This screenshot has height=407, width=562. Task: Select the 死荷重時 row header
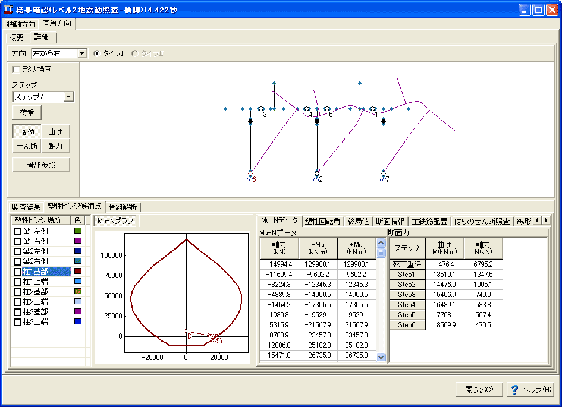coord(407,264)
